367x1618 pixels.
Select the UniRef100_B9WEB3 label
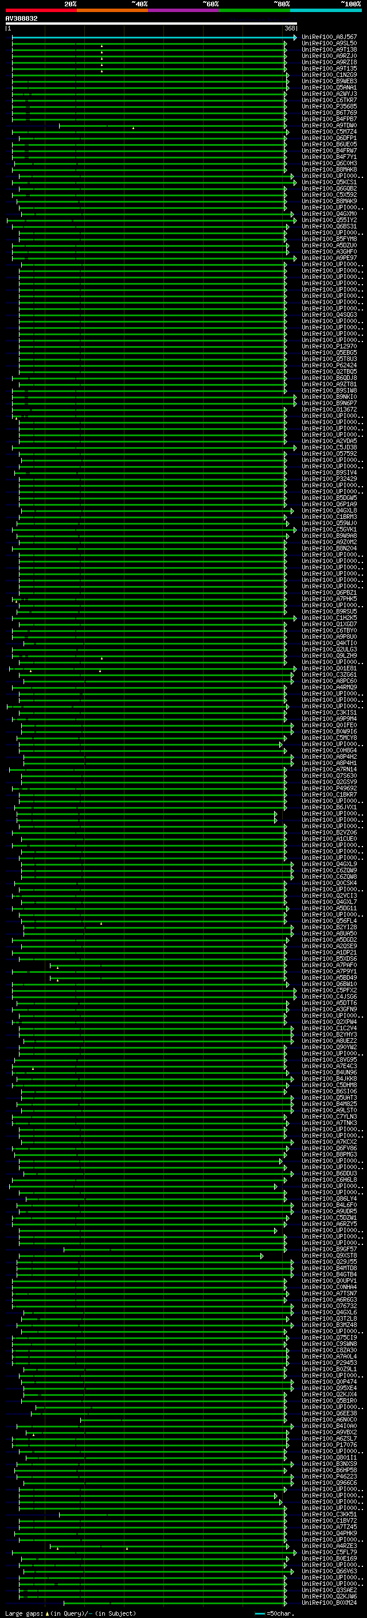(329, 82)
